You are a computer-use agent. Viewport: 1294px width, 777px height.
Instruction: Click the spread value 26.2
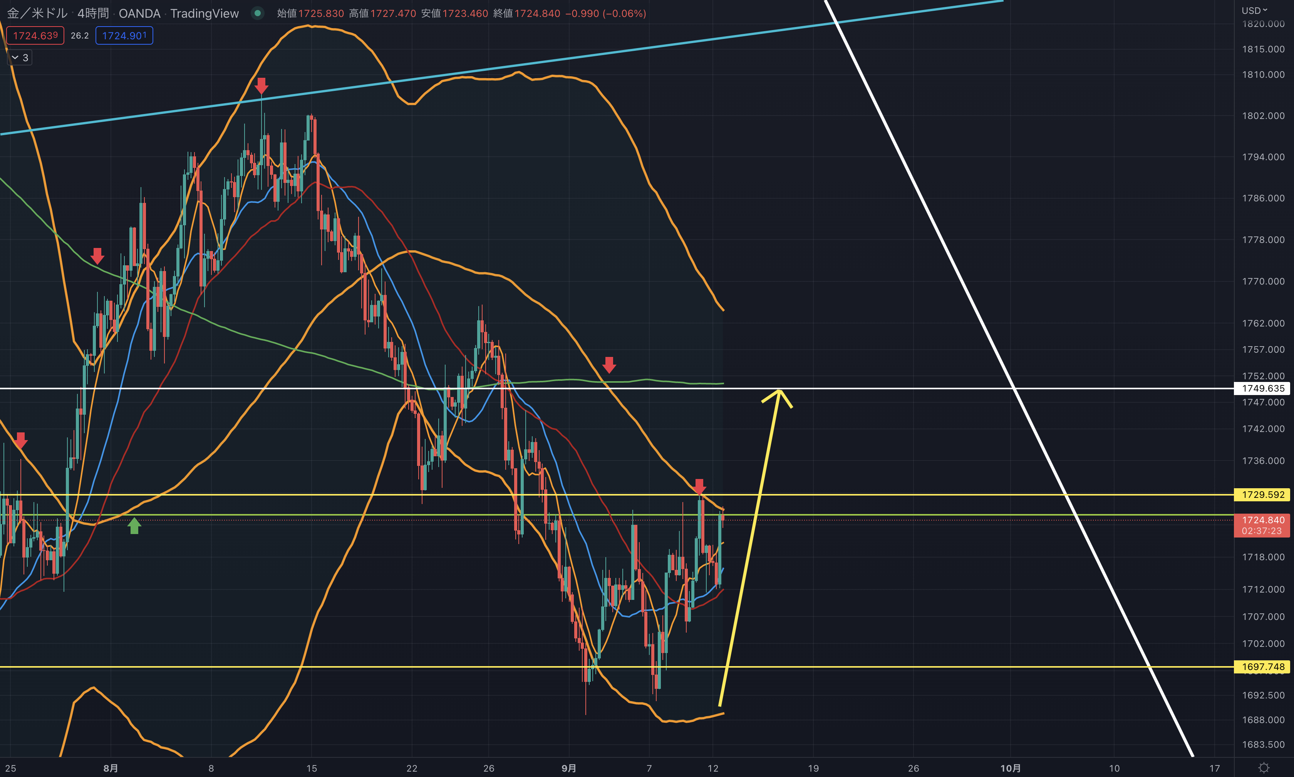pos(80,35)
